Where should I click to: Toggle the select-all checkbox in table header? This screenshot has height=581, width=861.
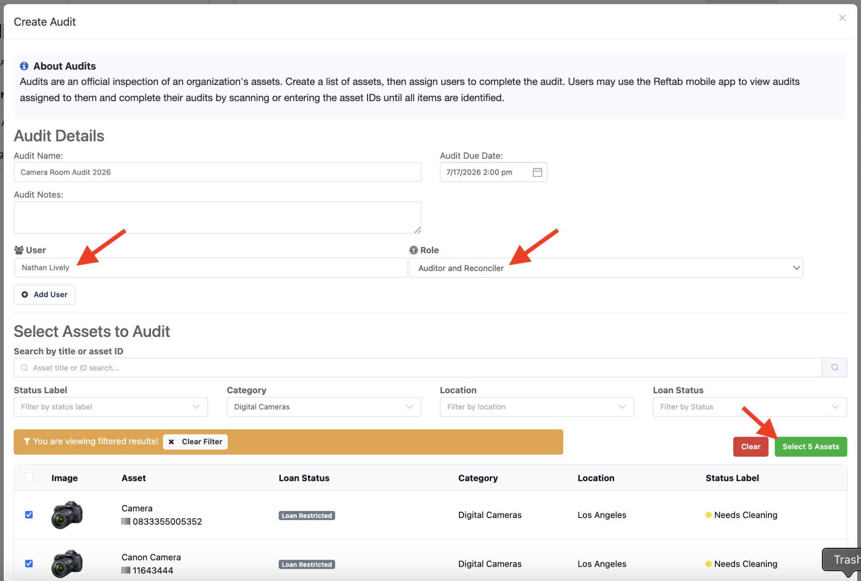[29, 477]
